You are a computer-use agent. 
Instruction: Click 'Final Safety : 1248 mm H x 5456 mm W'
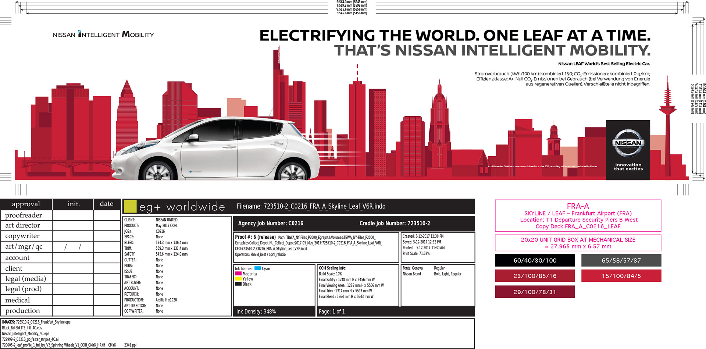(347, 279)
